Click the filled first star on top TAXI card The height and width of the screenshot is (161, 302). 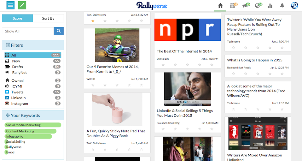(x=93, y=21)
